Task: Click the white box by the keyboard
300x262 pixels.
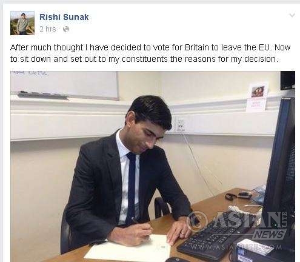Action: pos(255,247)
